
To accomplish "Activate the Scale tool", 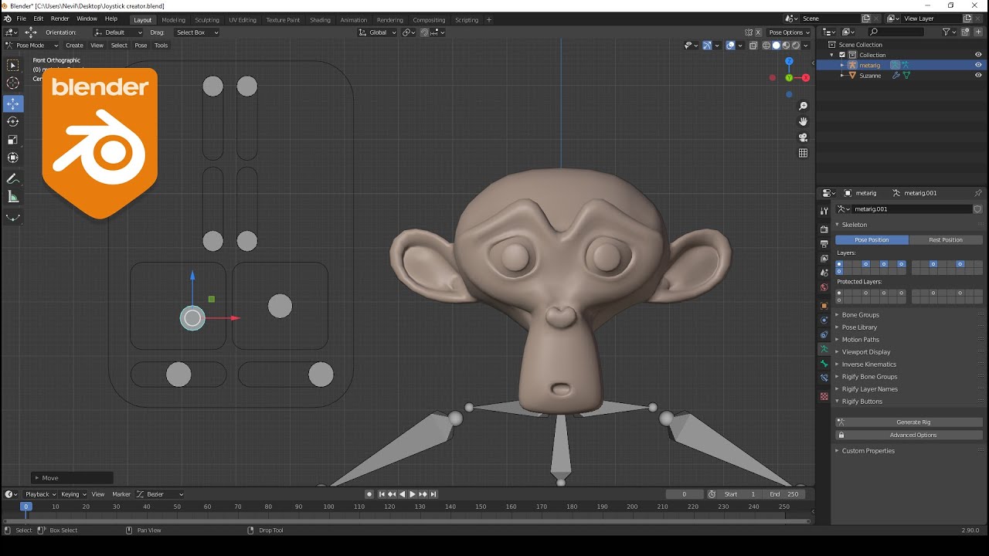I will coord(13,140).
